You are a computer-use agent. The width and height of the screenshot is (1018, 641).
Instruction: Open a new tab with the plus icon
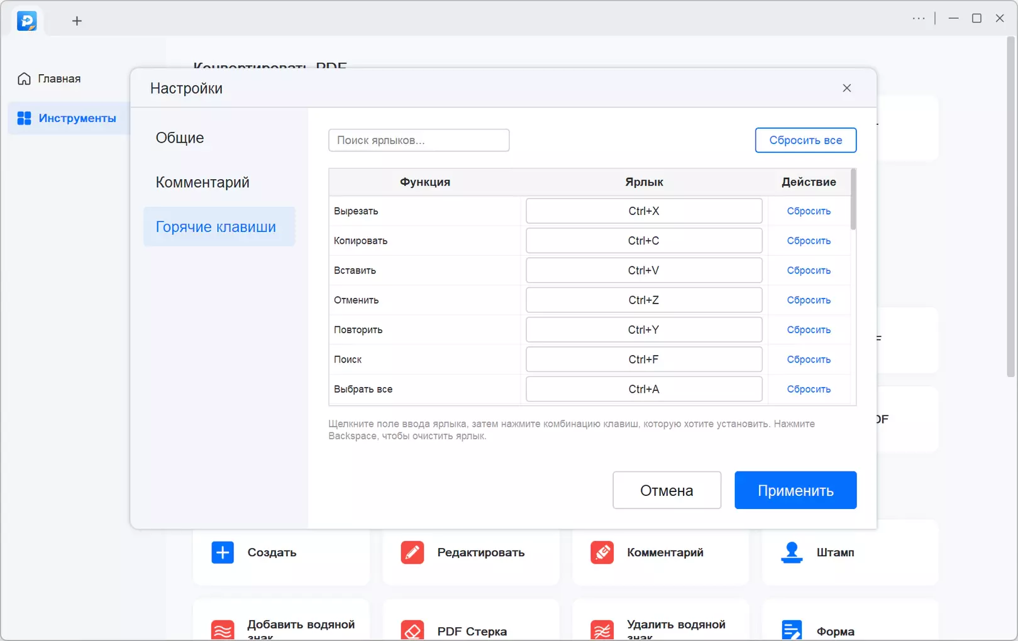click(x=77, y=21)
